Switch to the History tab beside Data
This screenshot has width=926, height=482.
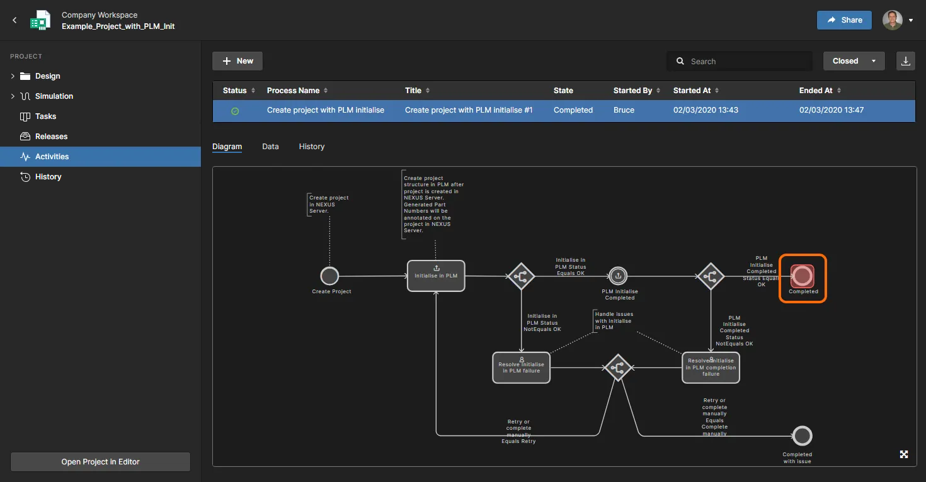(311, 147)
